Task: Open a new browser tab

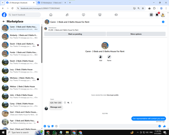Action: click(70, 3)
